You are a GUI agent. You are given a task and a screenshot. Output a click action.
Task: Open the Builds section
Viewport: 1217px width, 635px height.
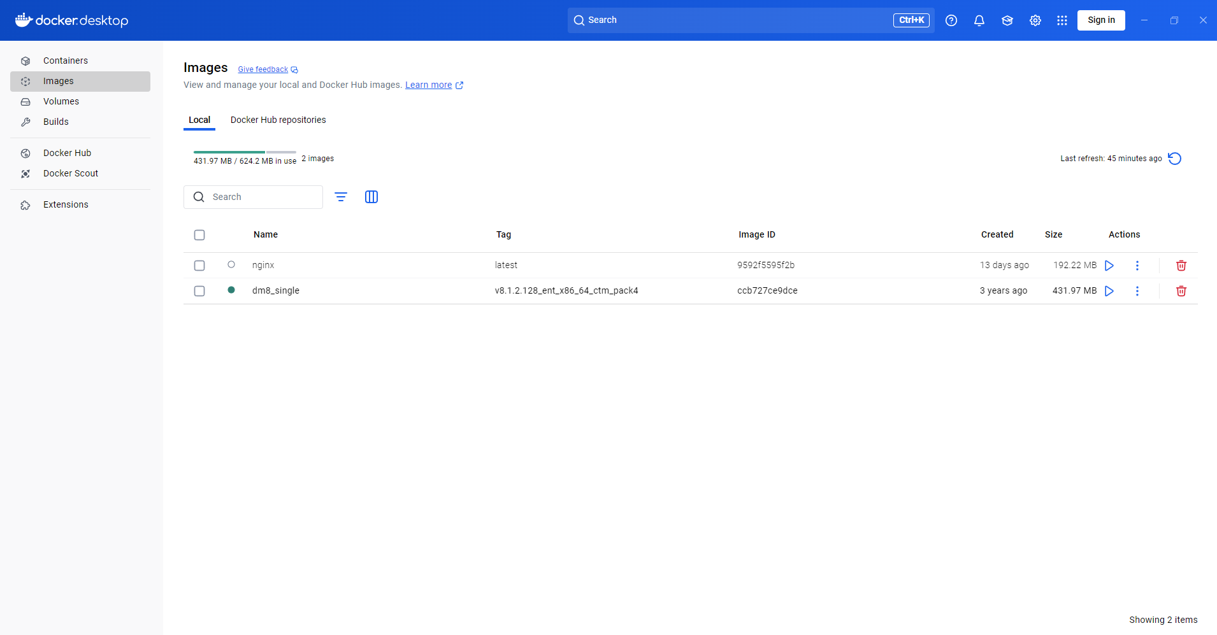tap(56, 122)
